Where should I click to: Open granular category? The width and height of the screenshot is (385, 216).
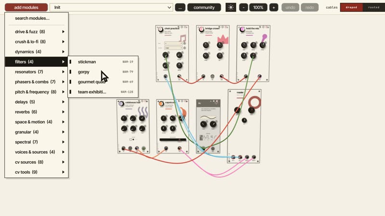[37, 132]
